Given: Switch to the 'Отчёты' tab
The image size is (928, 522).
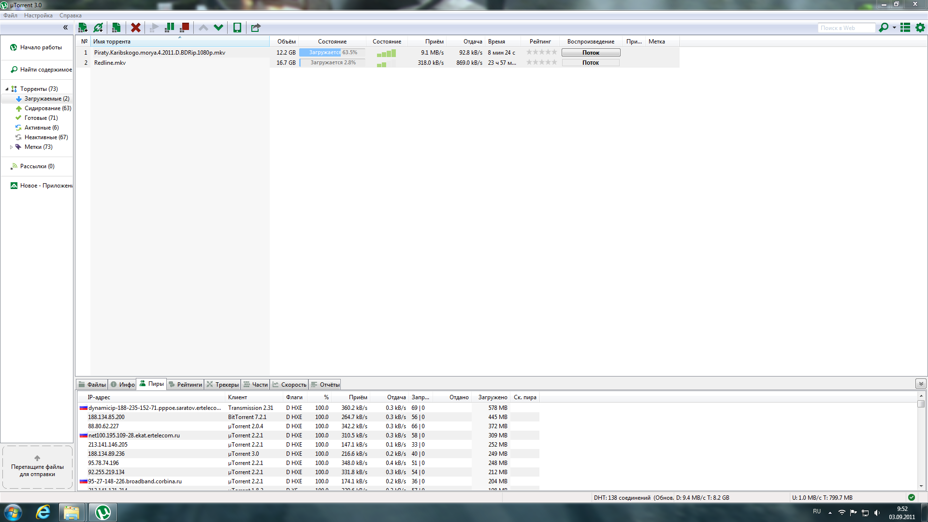Looking at the screenshot, I should point(325,385).
